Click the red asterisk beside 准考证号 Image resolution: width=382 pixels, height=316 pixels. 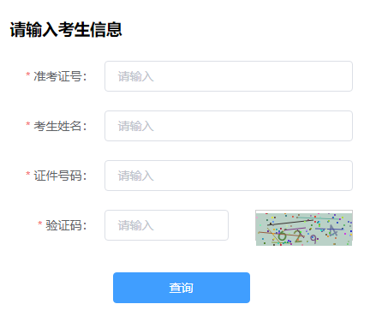(28, 75)
